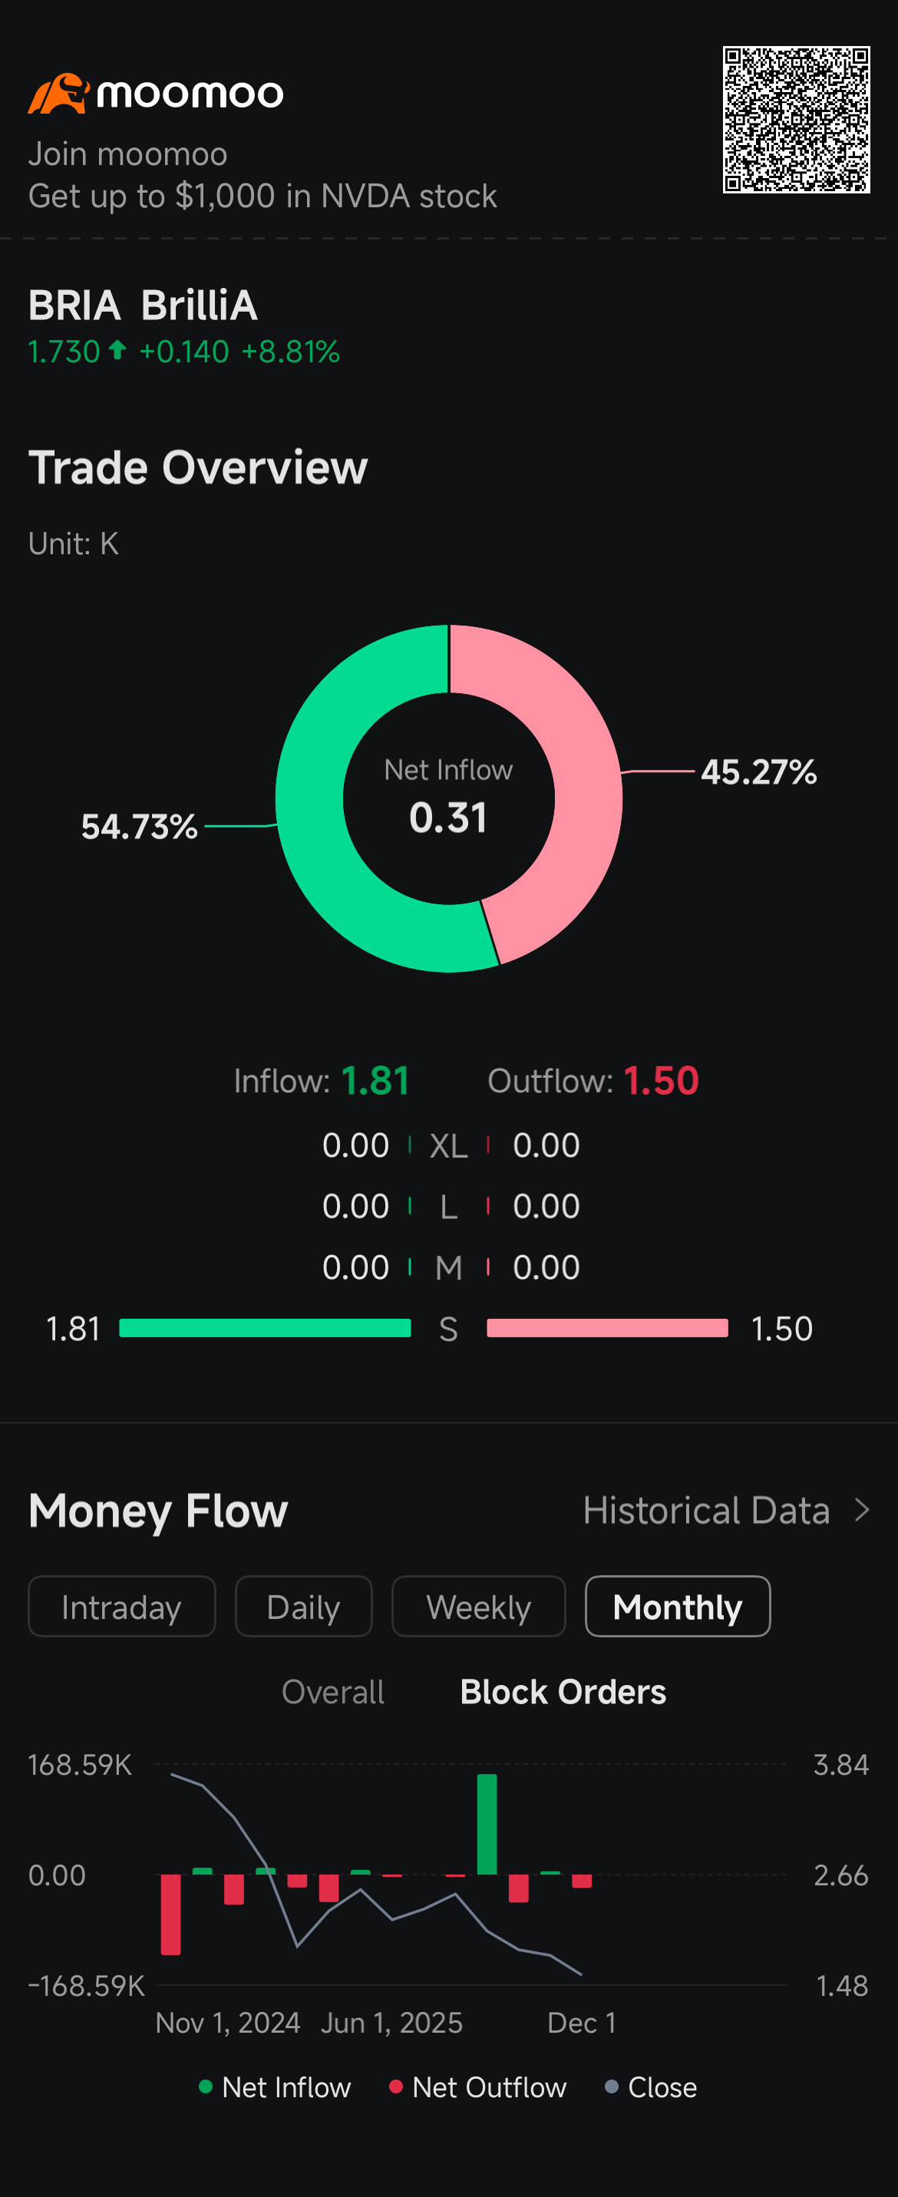Click the Net Outflow legend dot
The height and width of the screenshot is (2197, 898).
(x=396, y=2087)
